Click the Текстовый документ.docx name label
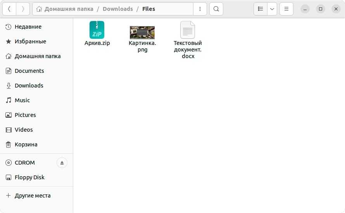Image resolution: width=345 pixels, height=213 pixels. click(x=188, y=50)
